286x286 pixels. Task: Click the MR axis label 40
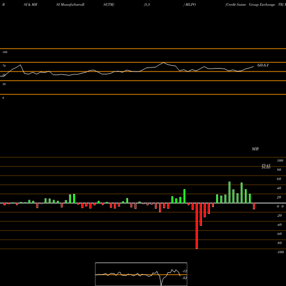click(x=279, y=188)
